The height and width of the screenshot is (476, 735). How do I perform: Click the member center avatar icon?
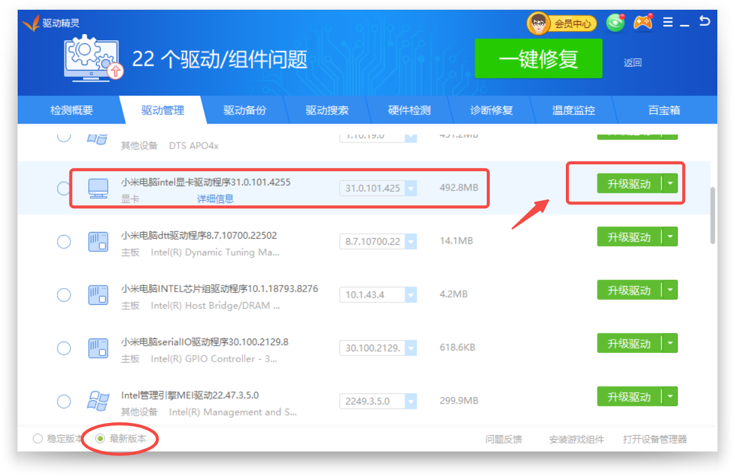tap(538, 24)
